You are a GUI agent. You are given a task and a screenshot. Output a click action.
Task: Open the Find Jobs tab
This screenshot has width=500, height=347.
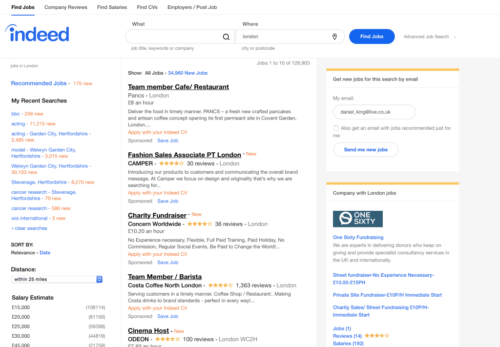coord(23,7)
